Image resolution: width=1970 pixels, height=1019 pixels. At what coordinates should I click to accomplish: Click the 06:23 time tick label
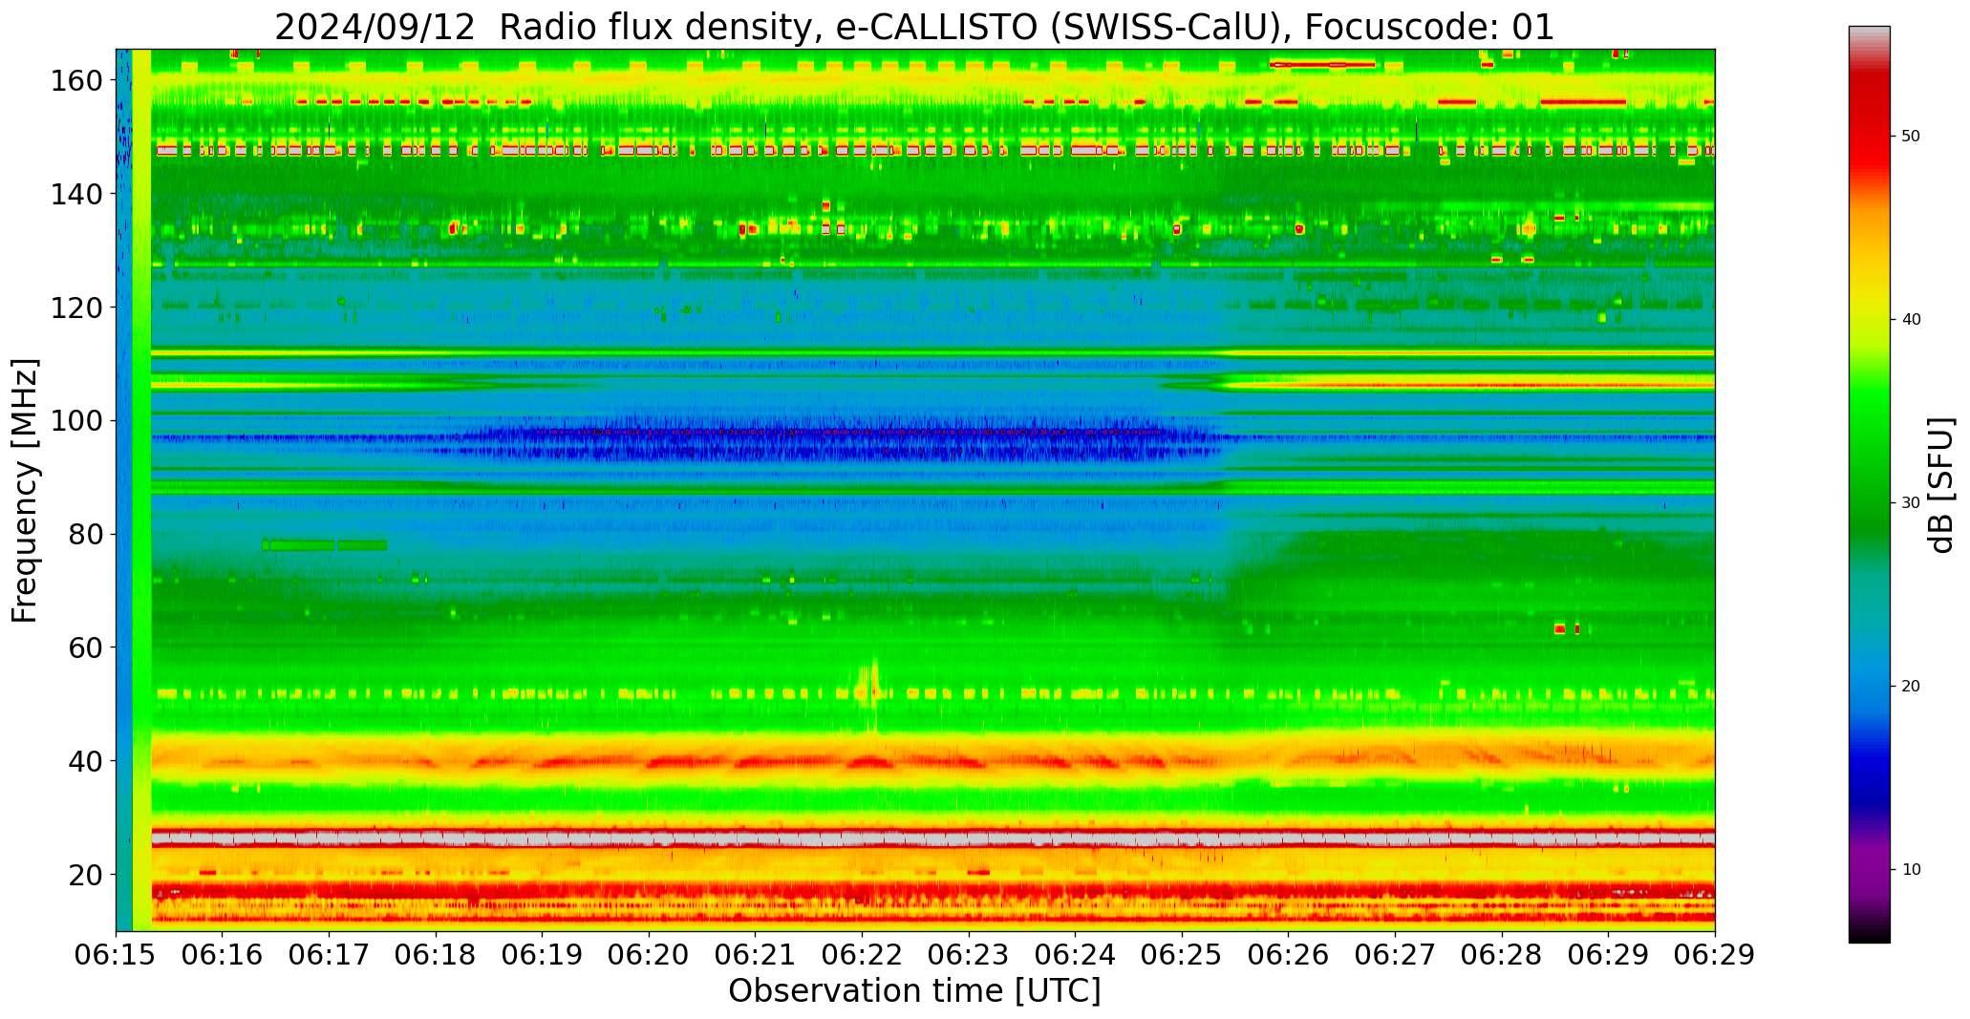click(x=969, y=955)
